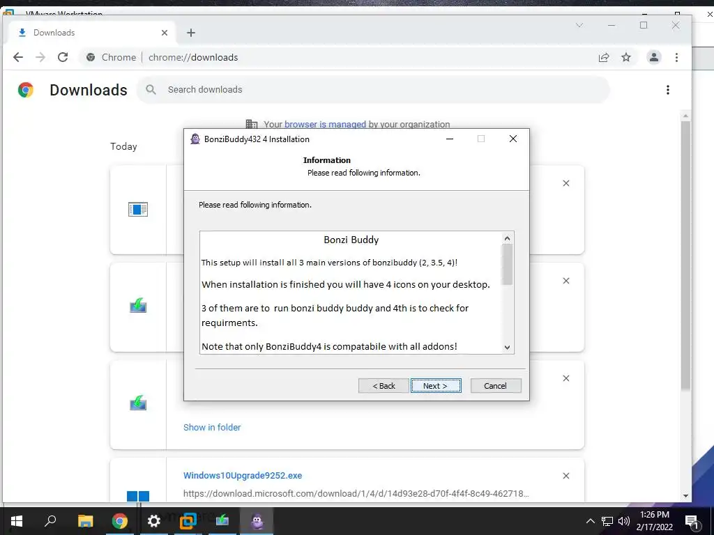
Task: Go back in Chrome navigation
Action: (17, 57)
